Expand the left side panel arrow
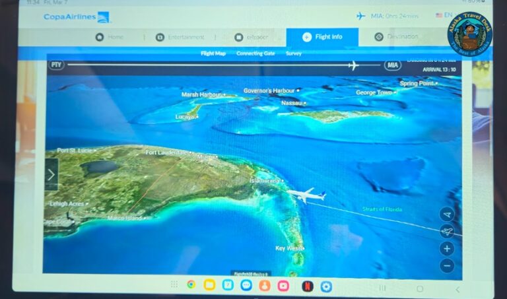507x299 pixels. click(51, 175)
